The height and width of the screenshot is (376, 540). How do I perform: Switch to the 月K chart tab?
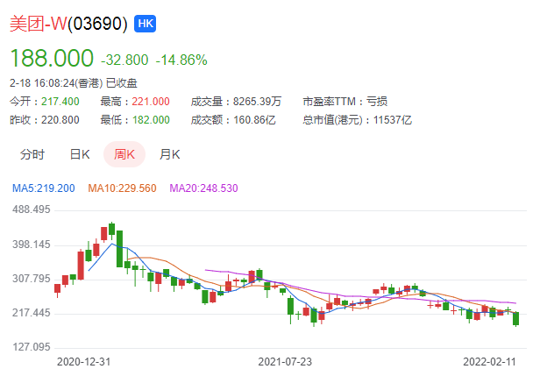pyautogui.click(x=169, y=154)
